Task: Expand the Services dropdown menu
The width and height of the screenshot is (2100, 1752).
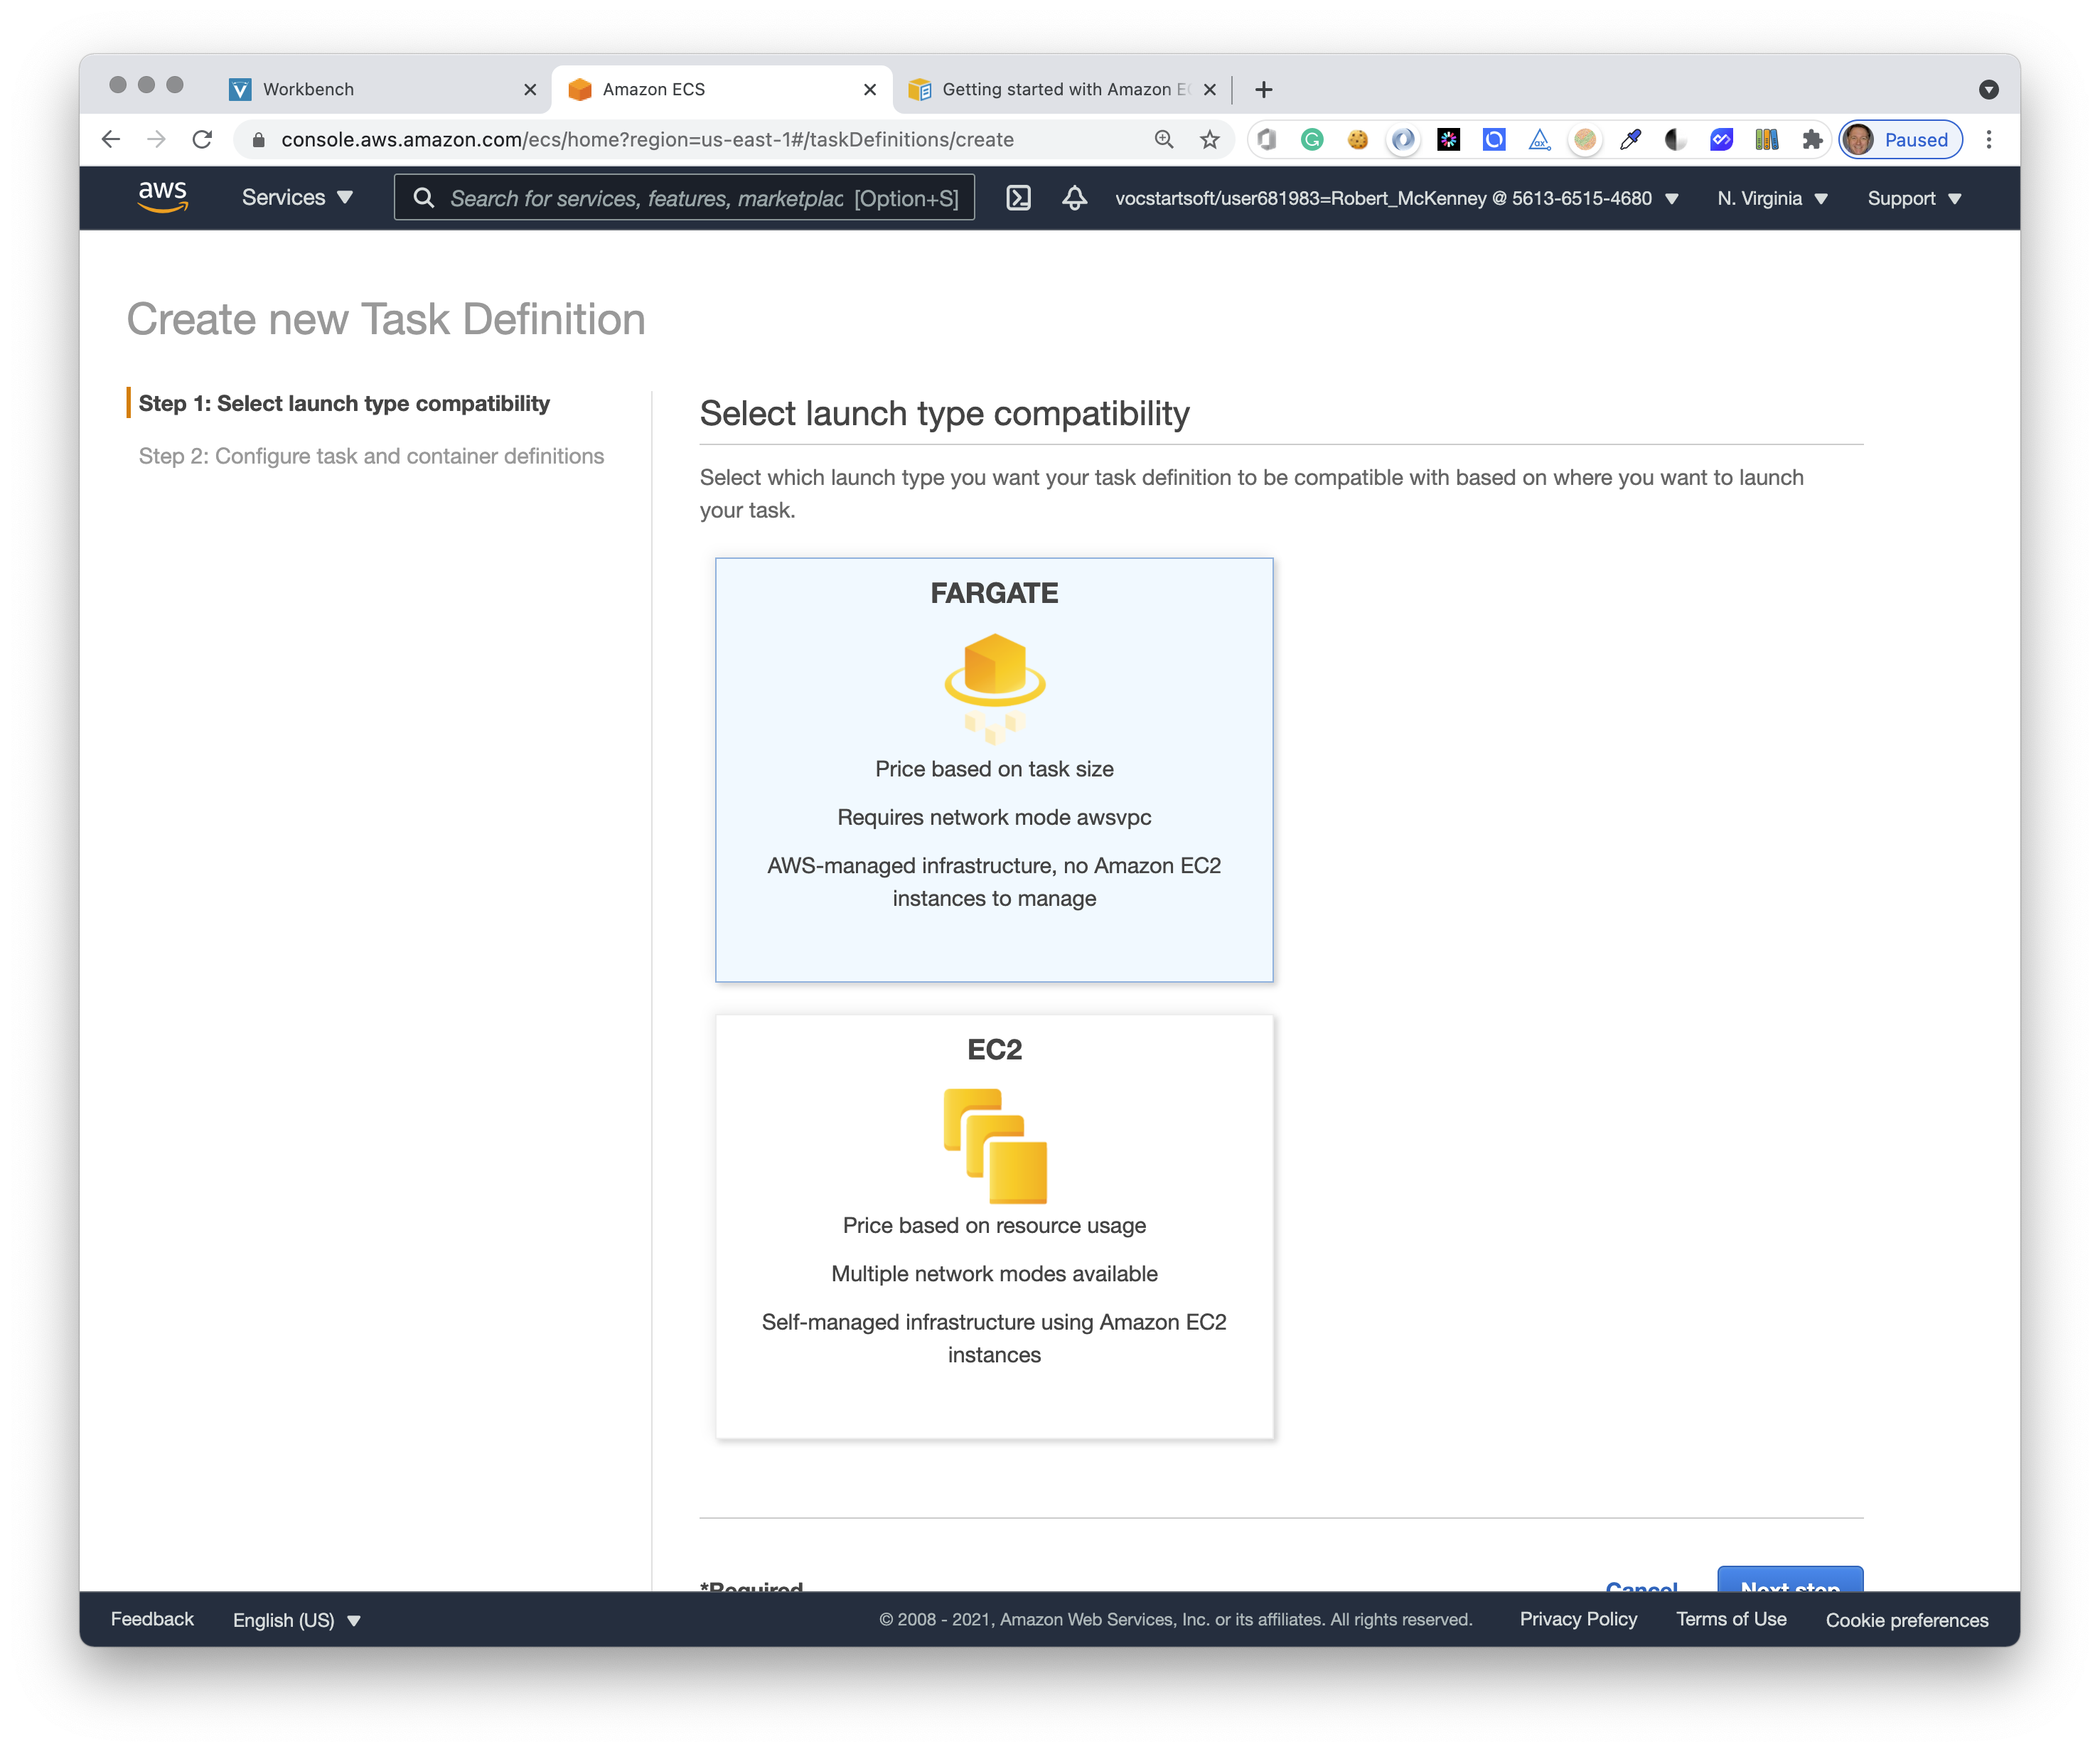Action: click(x=297, y=198)
